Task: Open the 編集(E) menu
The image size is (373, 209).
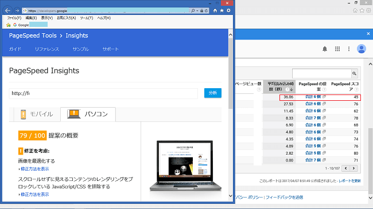Action: pos(31,18)
